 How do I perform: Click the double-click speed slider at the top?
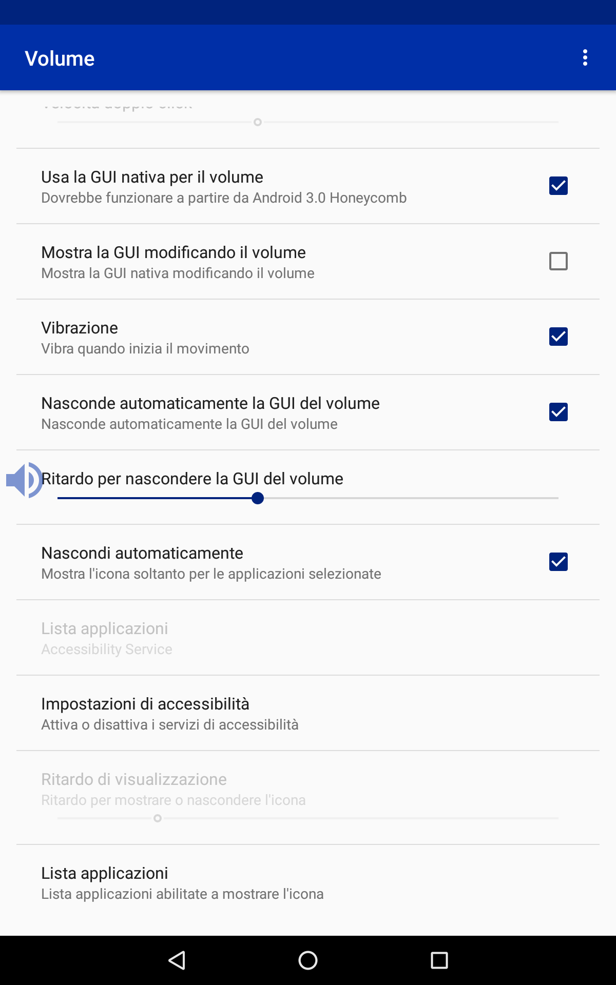pyautogui.click(x=308, y=122)
